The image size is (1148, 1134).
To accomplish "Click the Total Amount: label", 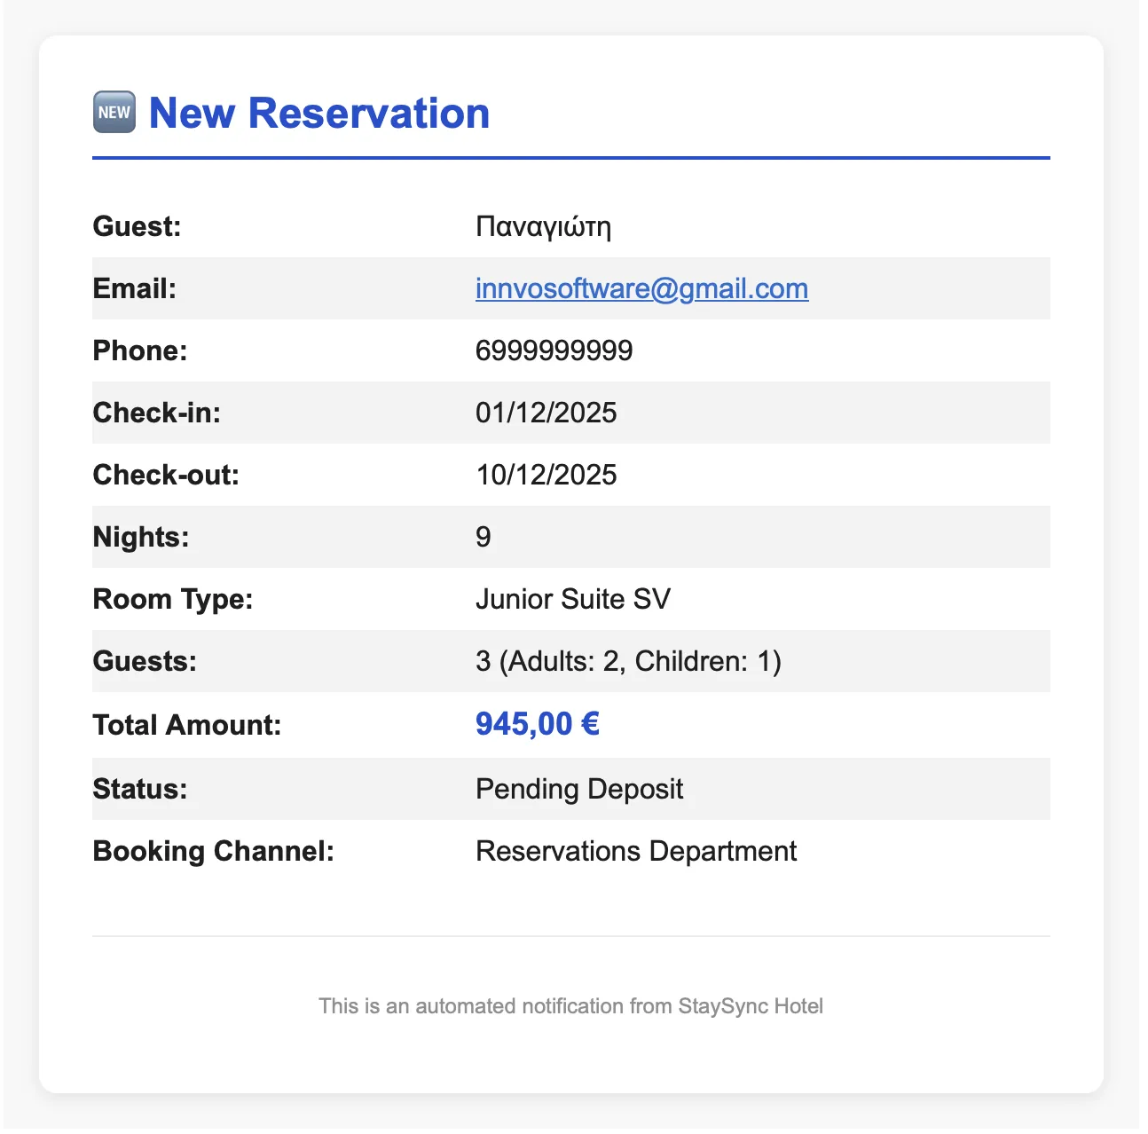I will click(x=186, y=725).
